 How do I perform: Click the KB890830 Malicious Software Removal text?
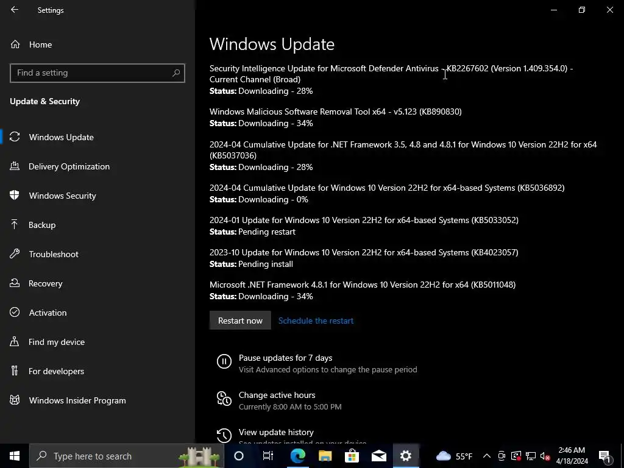[x=336, y=112]
